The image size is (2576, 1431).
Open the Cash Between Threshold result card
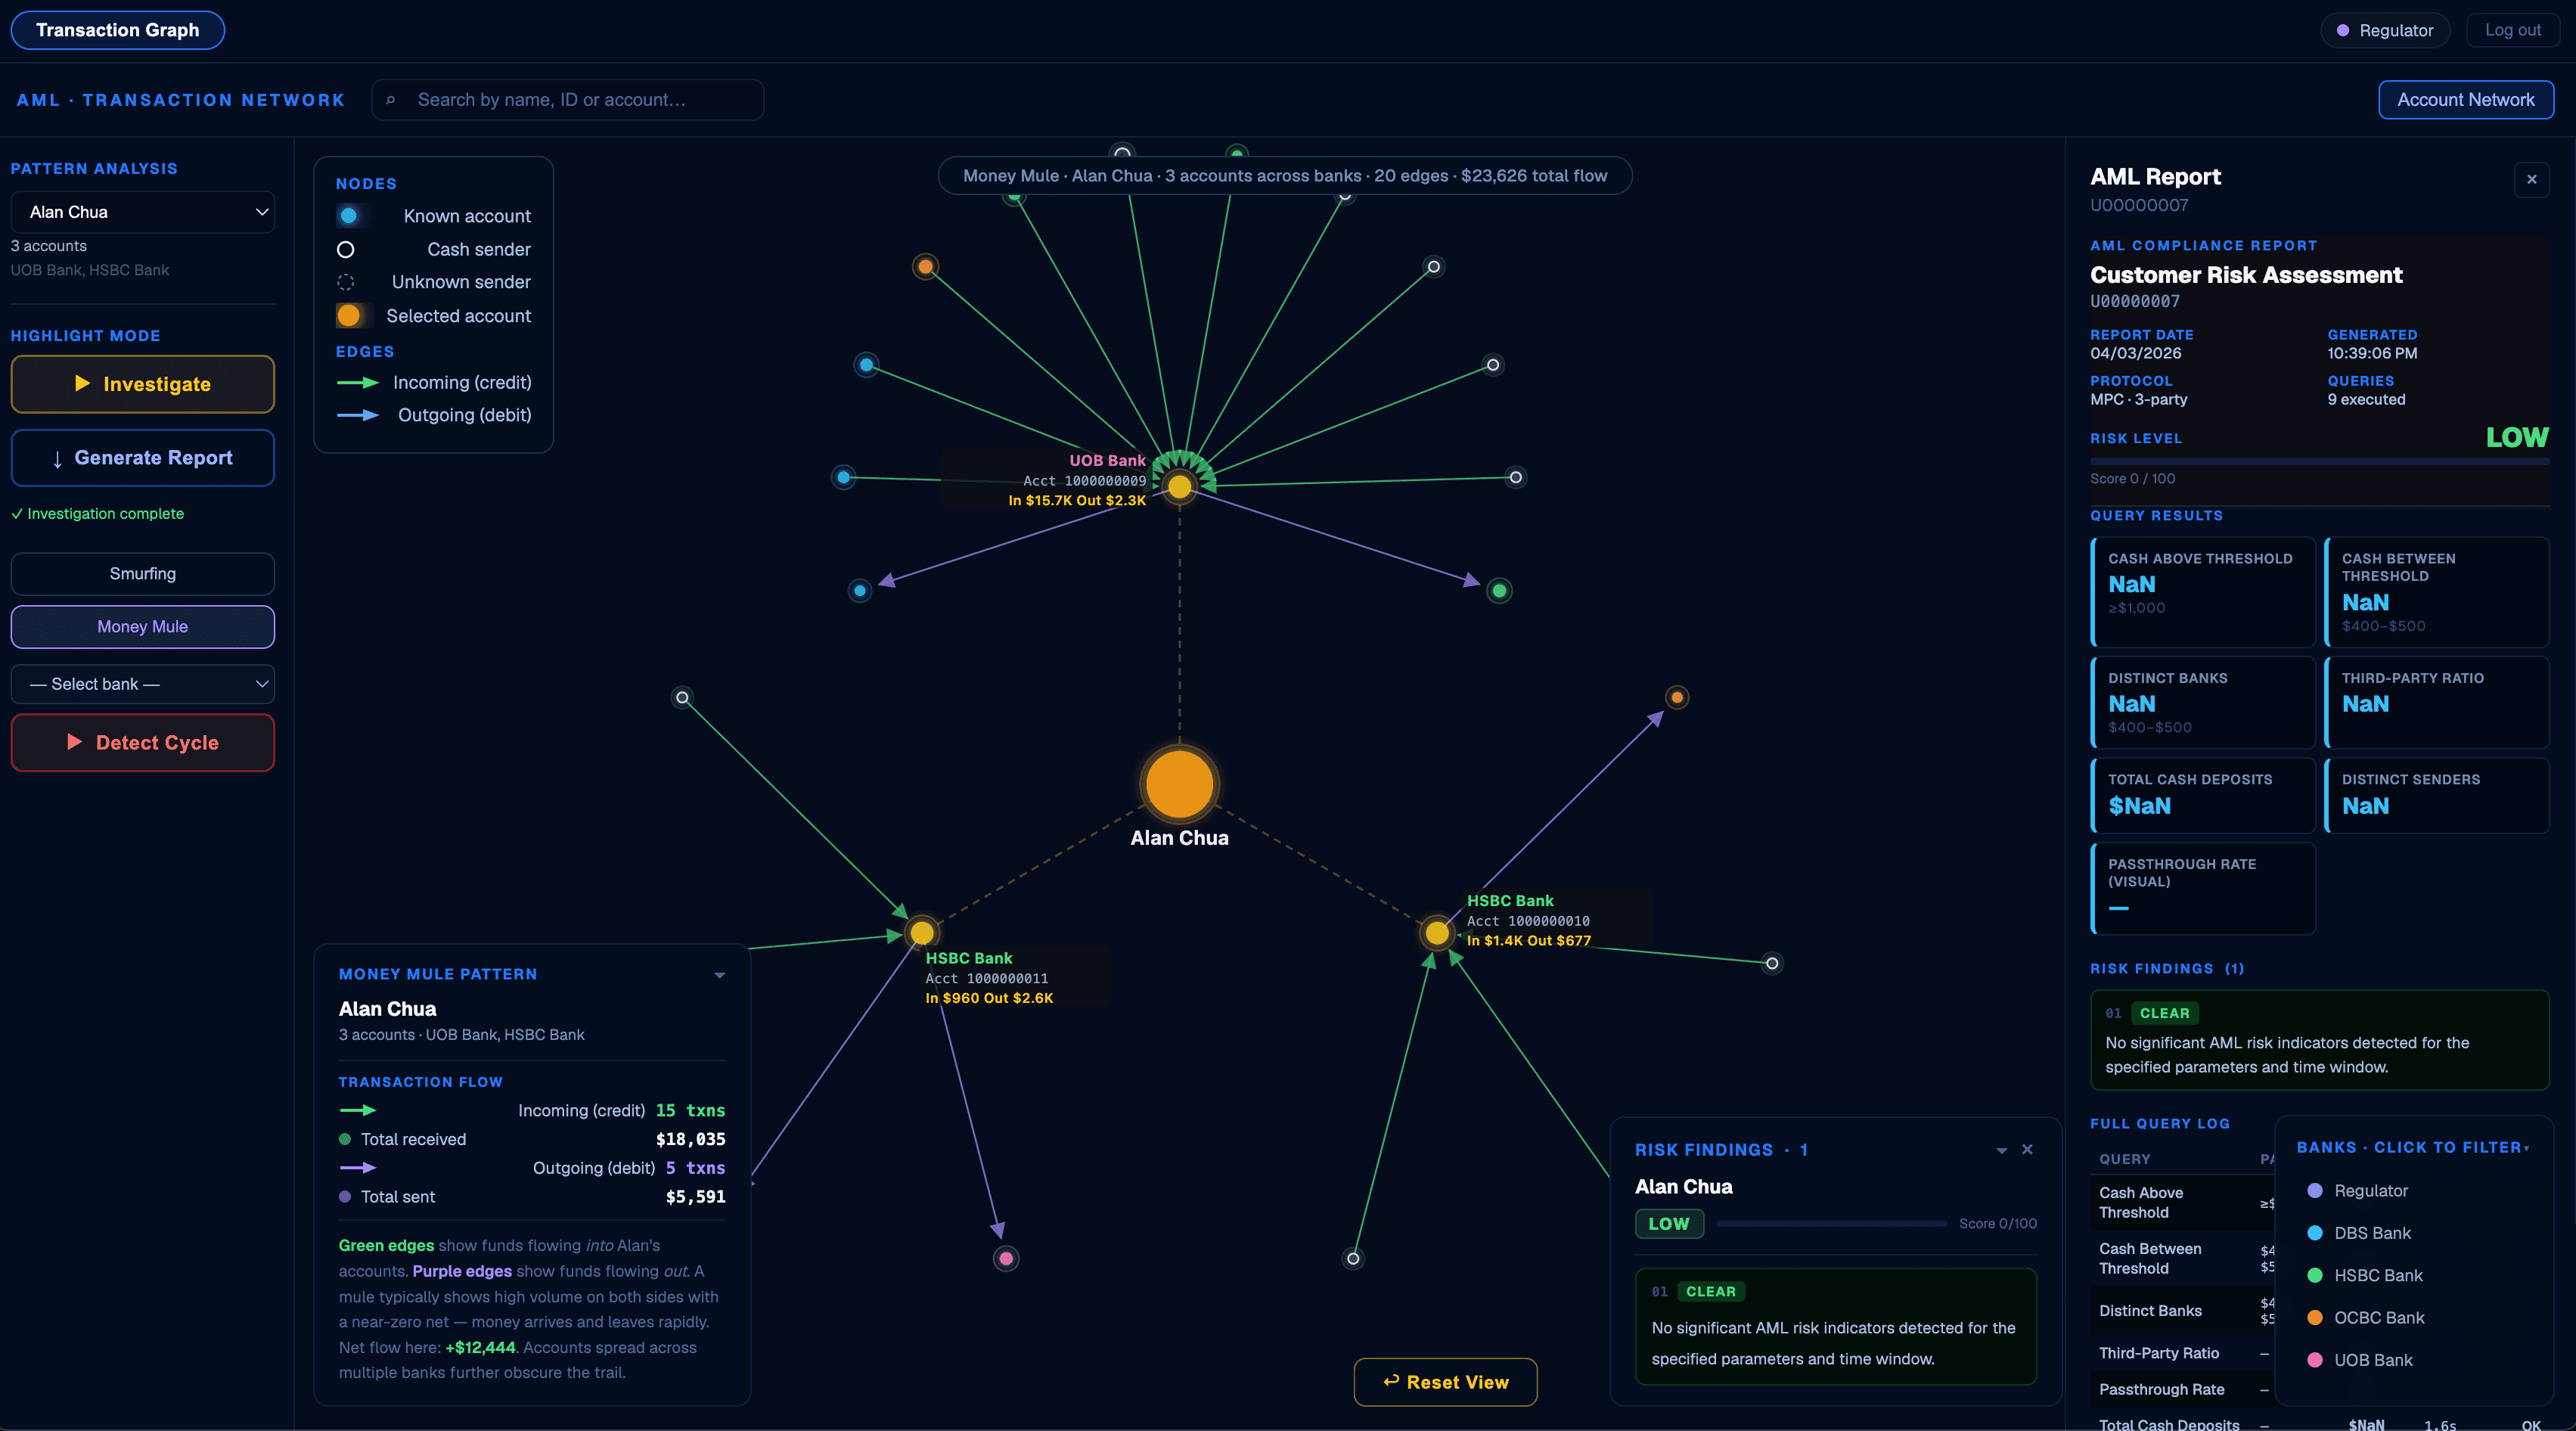click(2436, 592)
